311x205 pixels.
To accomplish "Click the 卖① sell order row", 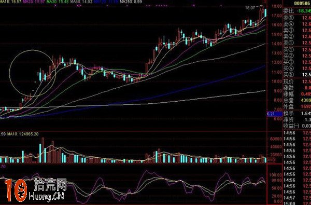I will click(297, 43).
